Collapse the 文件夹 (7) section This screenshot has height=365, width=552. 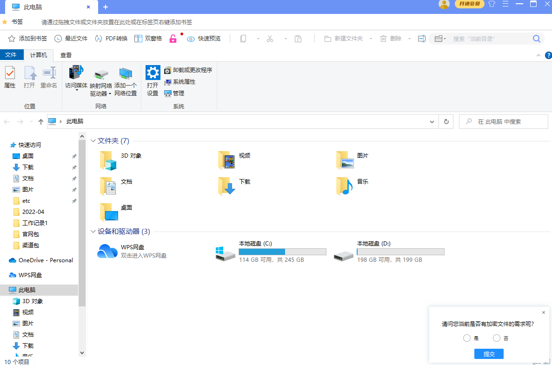pos(93,141)
